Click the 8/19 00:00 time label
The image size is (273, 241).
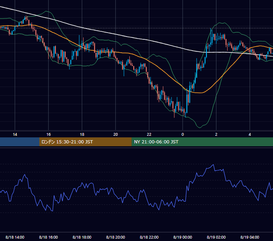click(x=183, y=237)
